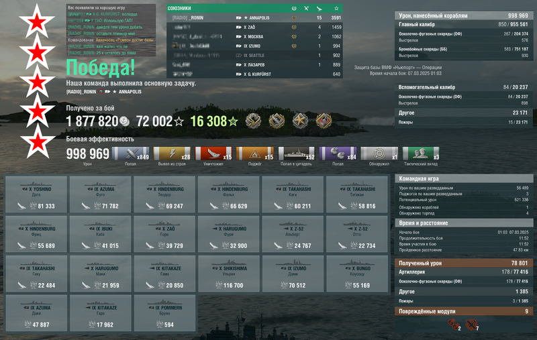
Task: Select the TAKAHASHI Каги card 60 211
Action: click(x=293, y=194)
